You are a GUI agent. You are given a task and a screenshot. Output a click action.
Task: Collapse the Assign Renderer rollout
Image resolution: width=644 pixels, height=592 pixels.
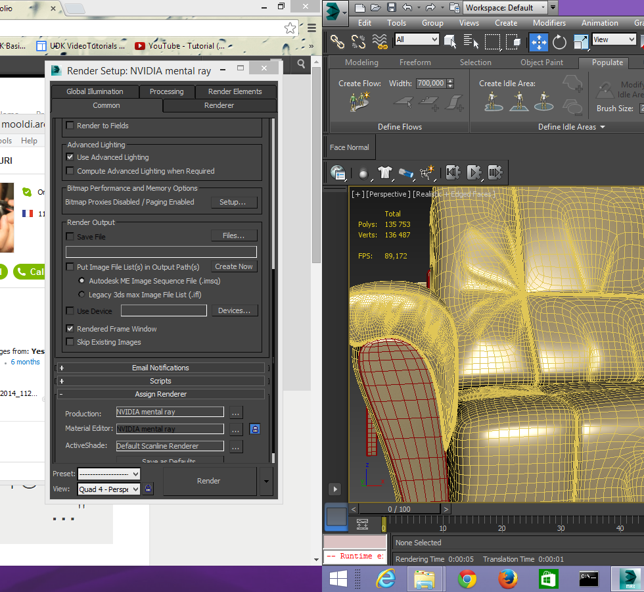point(160,394)
